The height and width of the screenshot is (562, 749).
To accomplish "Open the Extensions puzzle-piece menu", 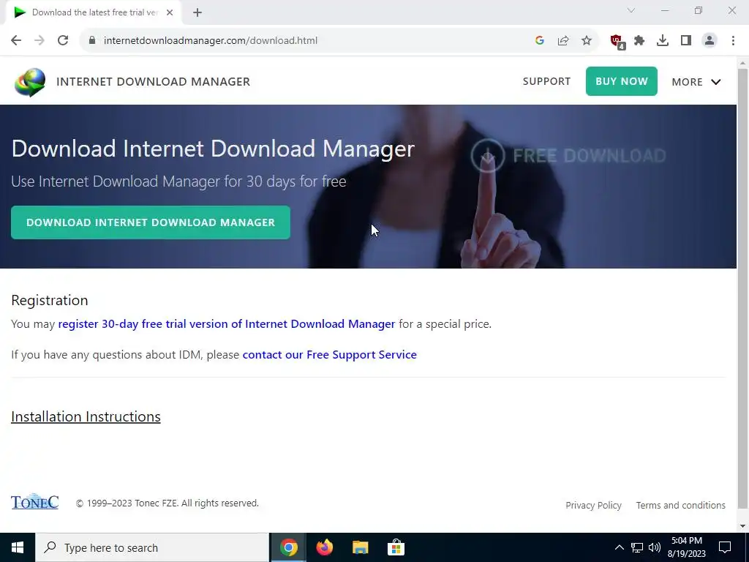I will [x=639, y=40].
